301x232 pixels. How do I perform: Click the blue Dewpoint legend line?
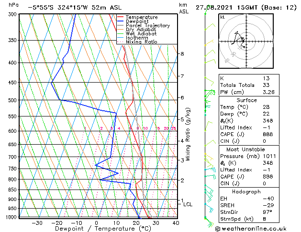click(121, 21)
